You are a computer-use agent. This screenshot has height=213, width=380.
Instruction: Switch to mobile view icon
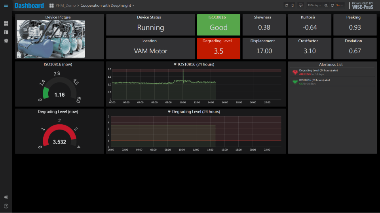(293, 5)
